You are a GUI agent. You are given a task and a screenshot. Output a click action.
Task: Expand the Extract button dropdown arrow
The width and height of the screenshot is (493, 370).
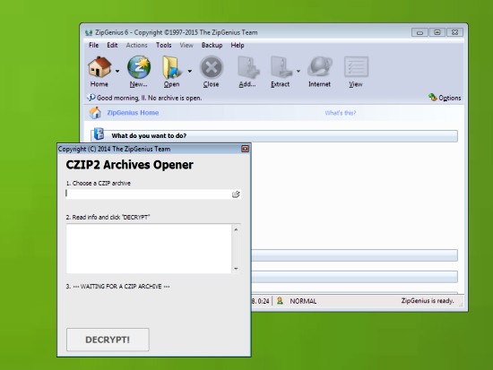click(298, 72)
